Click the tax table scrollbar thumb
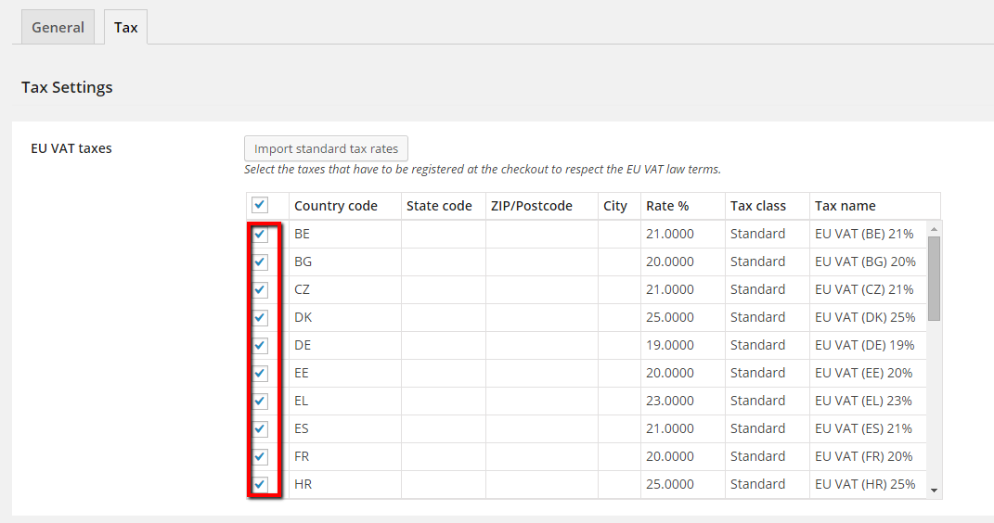This screenshot has height=523, width=994. [934, 277]
